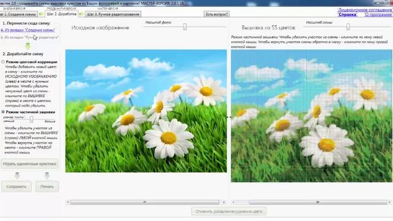The image size is (393, 221).
Task: Click the '1. Перенести сюда схему:' label
Action: 26,23
